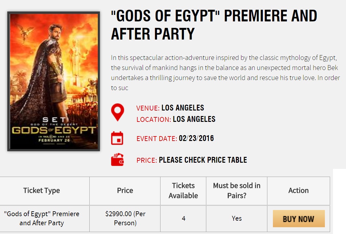Click the red map pin venue icon

pyautogui.click(x=117, y=112)
